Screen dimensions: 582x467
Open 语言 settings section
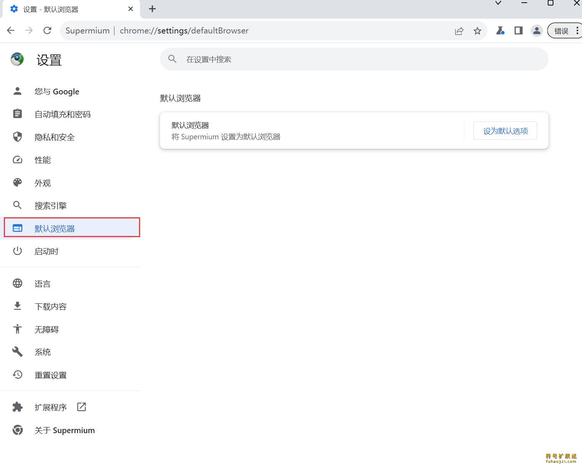pyautogui.click(x=70, y=284)
